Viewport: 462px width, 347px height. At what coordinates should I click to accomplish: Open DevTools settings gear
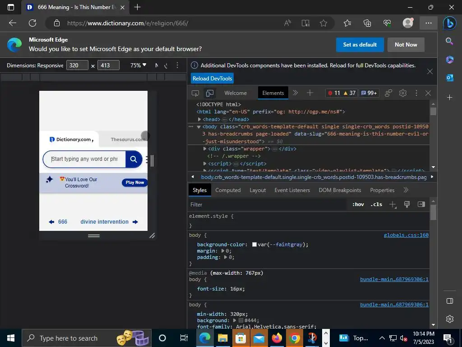[403, 93]
